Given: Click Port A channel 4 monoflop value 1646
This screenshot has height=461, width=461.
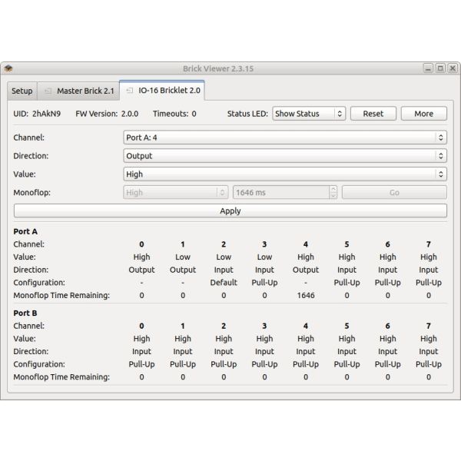Looking at the screenshot, I should [306, 295].
